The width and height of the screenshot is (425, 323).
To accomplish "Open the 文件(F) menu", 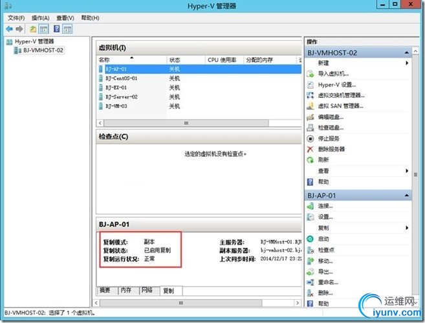I will [x=16, y=18].
